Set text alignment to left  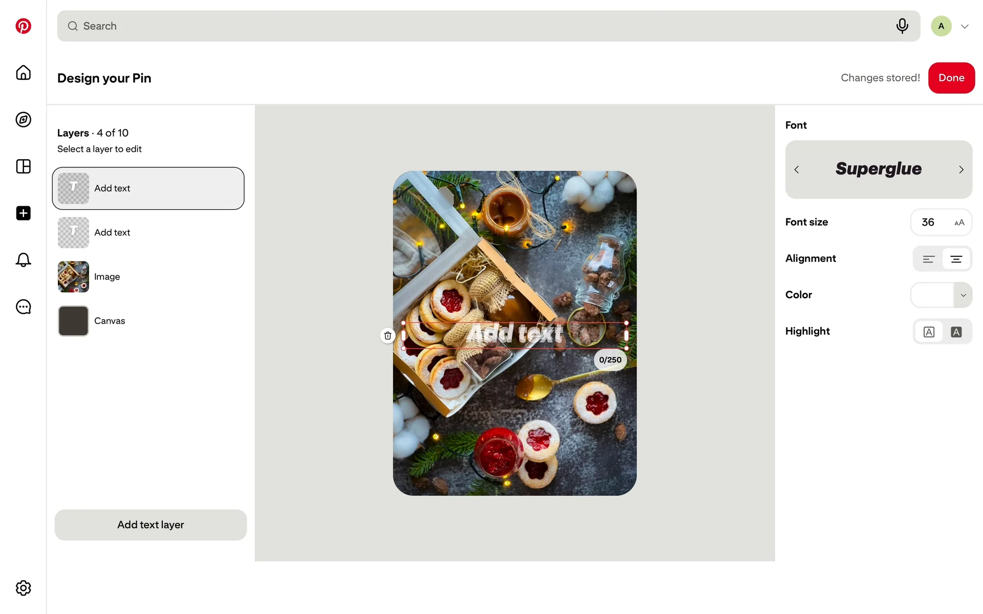click(x=928, y=259)
